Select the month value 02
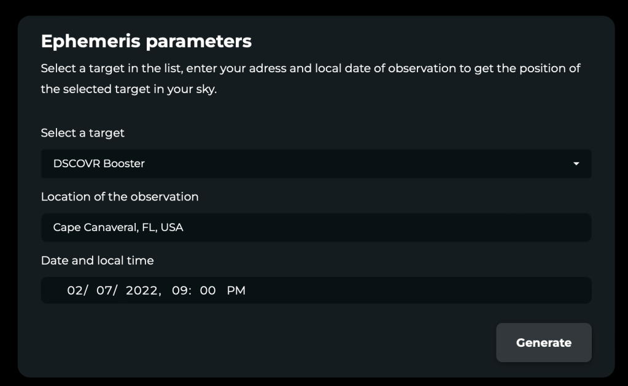 pyautogui.click(x=74, y=290)
